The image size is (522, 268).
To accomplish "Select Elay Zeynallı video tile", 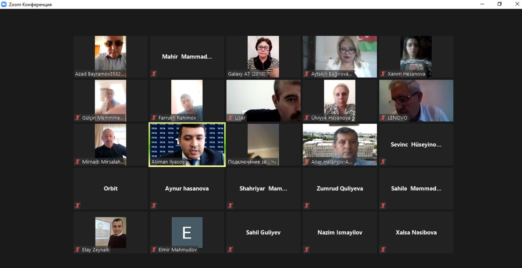I will [111, 233].
